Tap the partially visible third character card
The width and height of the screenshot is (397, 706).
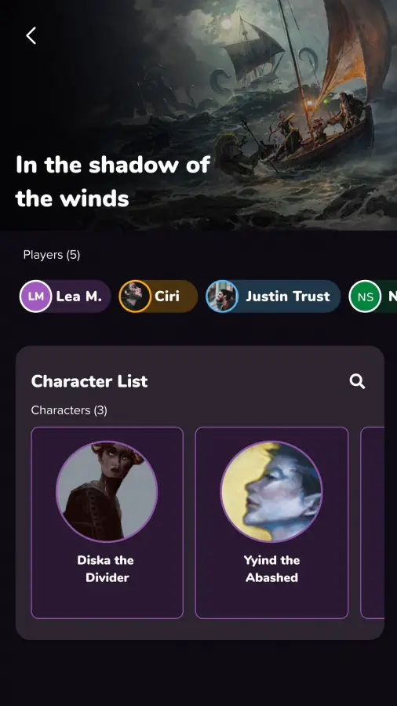pos(373,522)
